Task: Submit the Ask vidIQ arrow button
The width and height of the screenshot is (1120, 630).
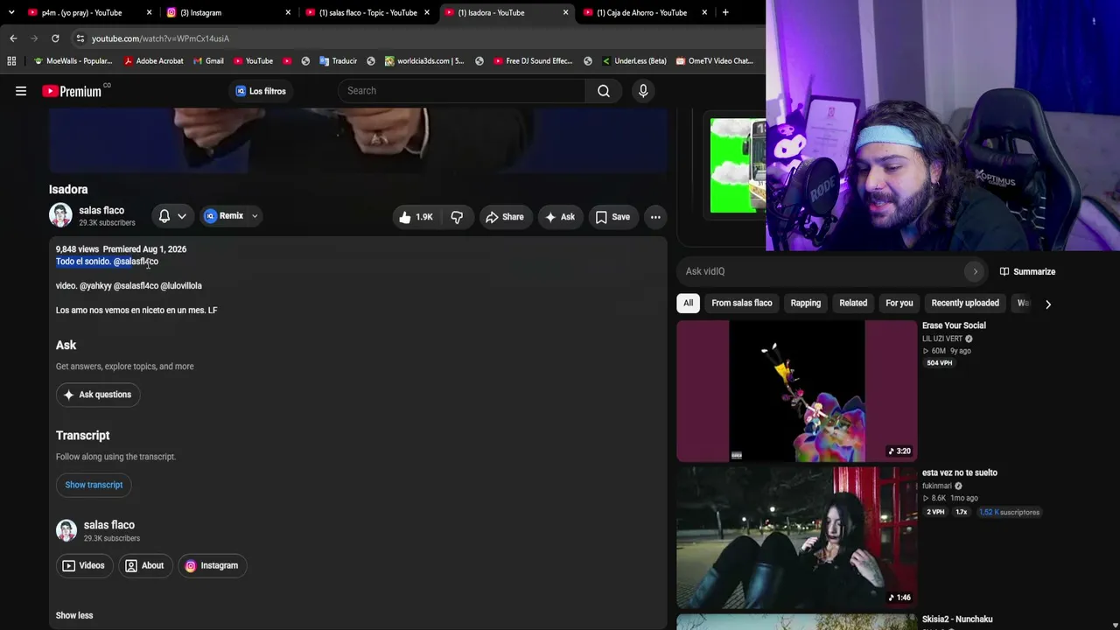Action: coord(975,271)
